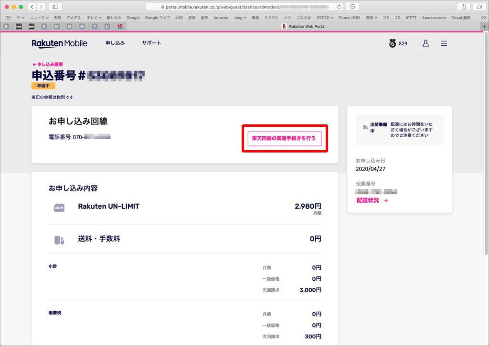The image size is (489, 346).
Task: Select the Rakuten Web Portal tab
Action: (303, 27)
